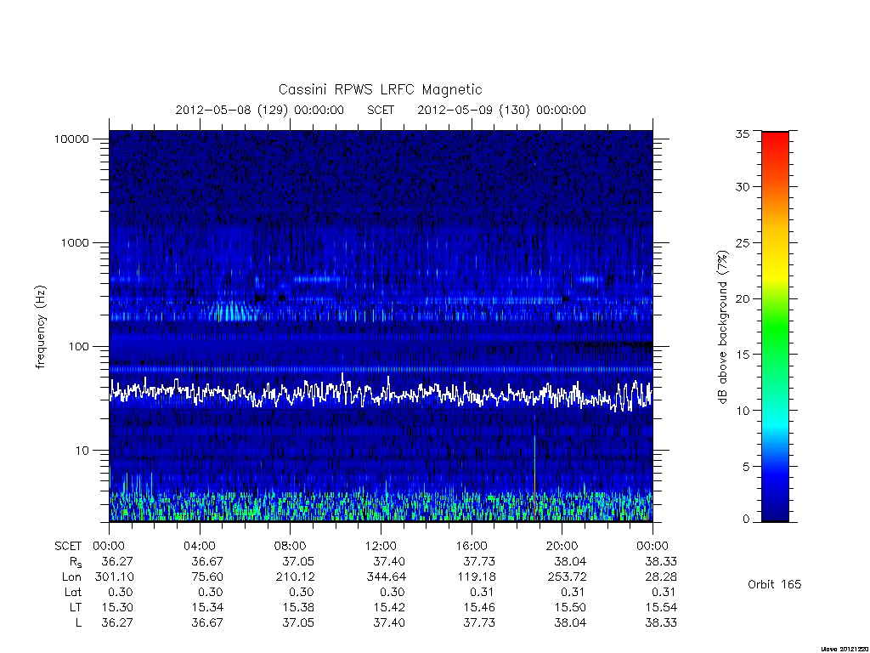The height and width of the screenshot is (653, 870).
Task: Click the "35" color bar tick label
Action: click(x=743, y=133)
